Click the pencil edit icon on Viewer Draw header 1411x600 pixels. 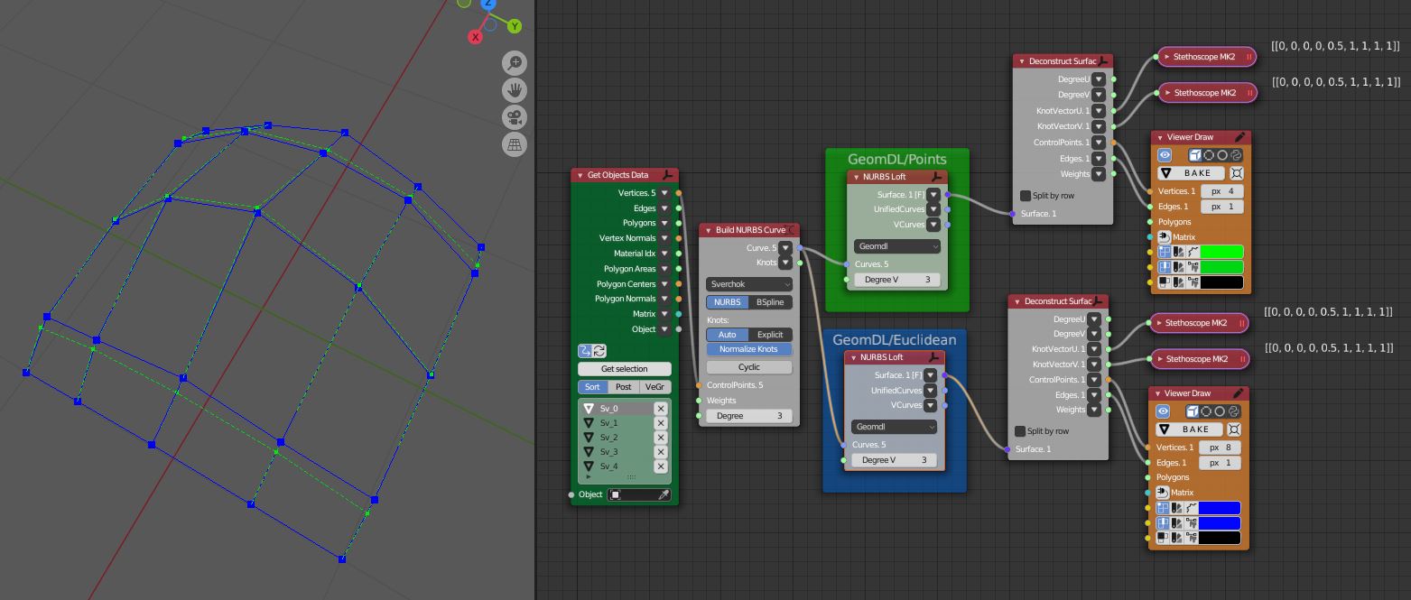click(1238, 138)
